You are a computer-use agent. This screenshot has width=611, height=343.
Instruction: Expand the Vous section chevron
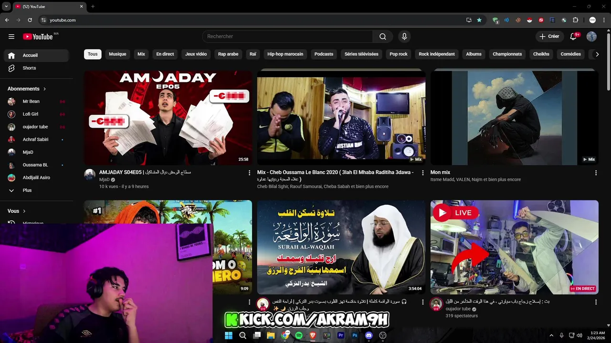pos(24,211)
